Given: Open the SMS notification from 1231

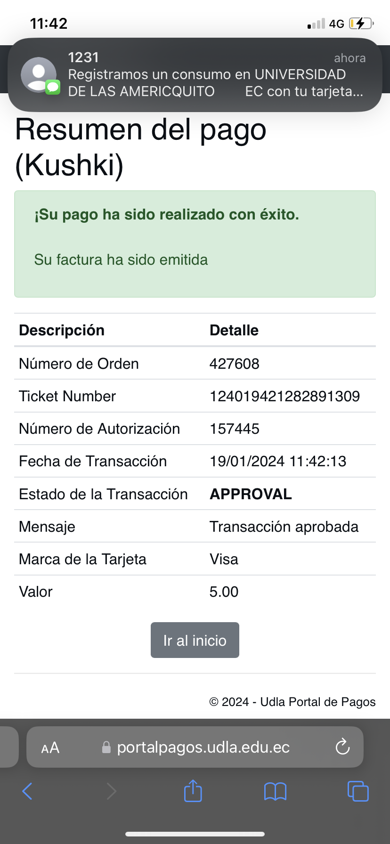Looking at the screenshot, I should click(x=207, y=74).
